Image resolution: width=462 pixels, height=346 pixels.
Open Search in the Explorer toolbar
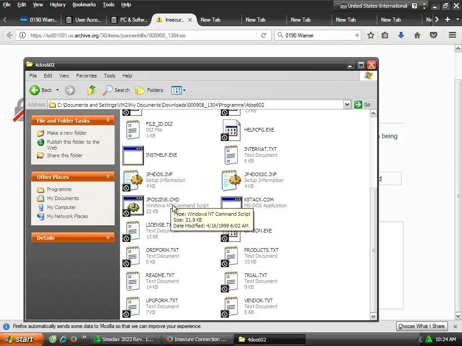116,90
